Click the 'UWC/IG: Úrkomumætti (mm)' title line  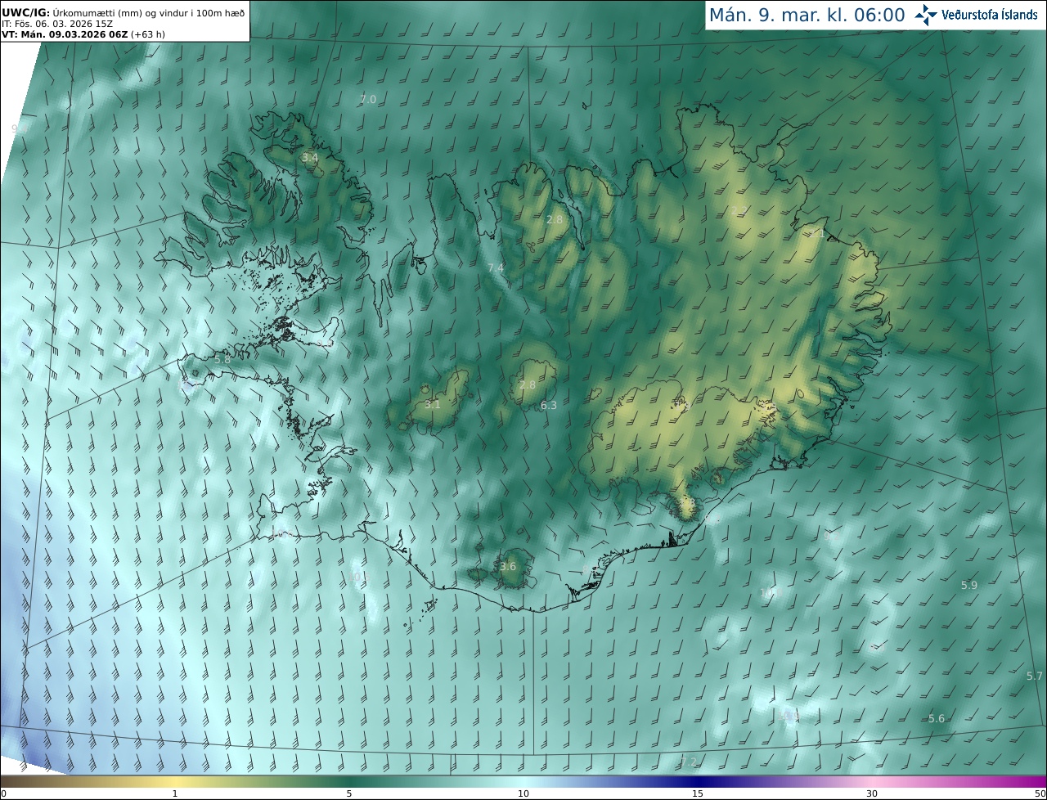tap(123, 13)
